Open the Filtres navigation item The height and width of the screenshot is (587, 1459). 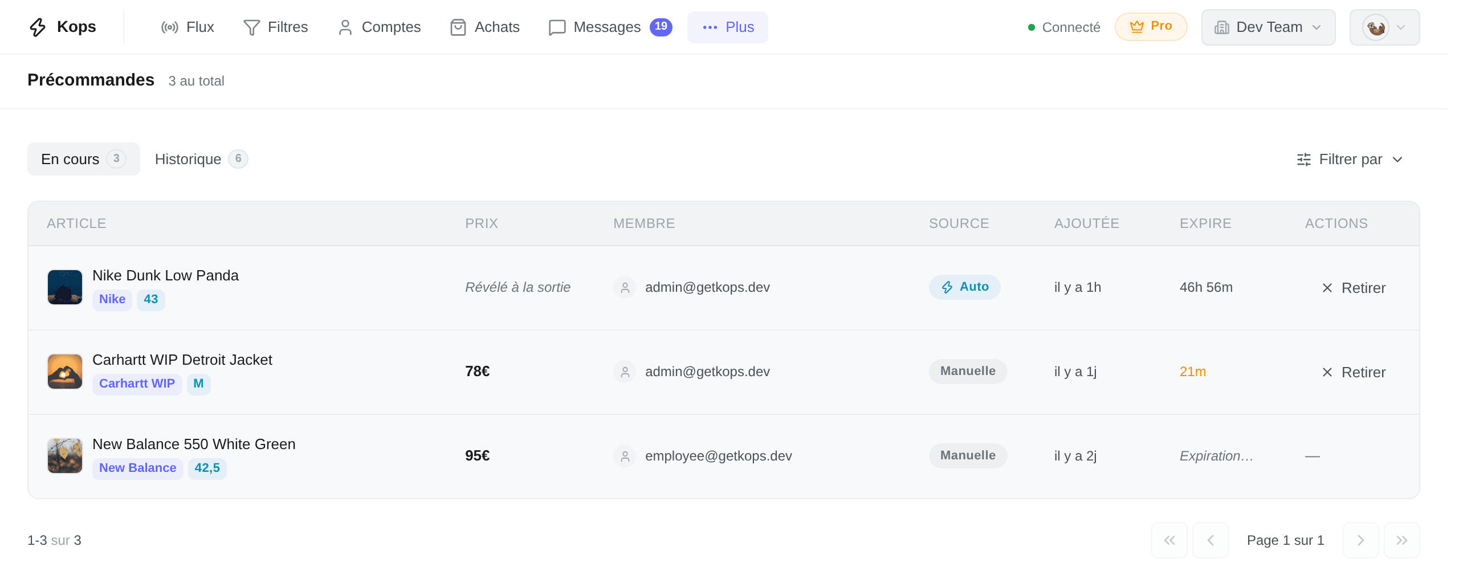[x=276, y=27]
